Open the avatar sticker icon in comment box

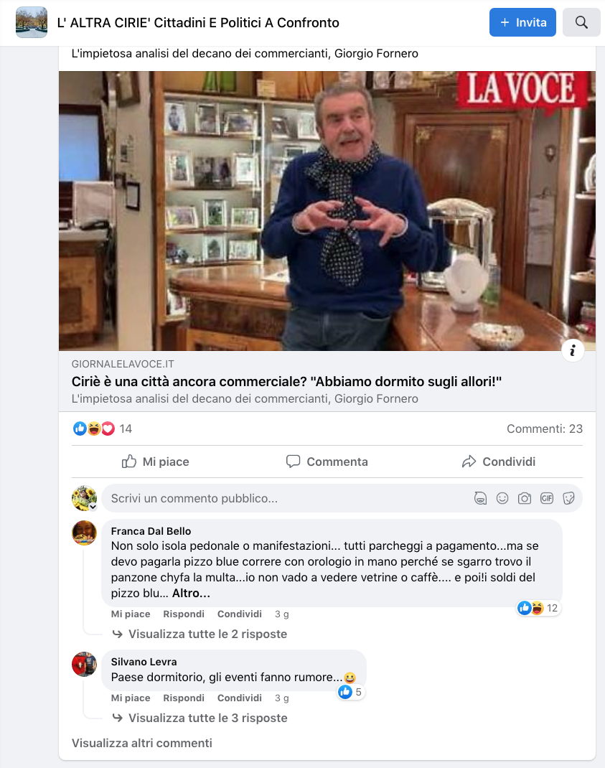[x=481, y=499]
